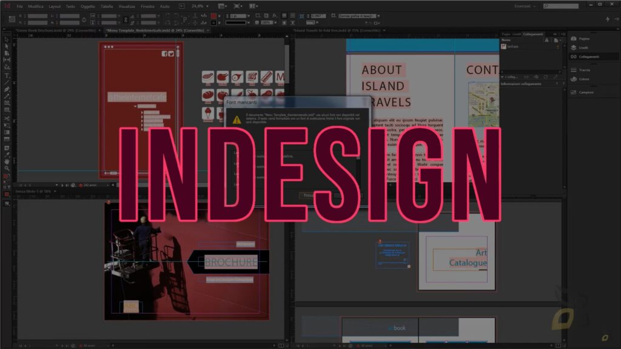Screen dimensions: 621x349
Task: Open the fx effects button
Action: tap(275, 16)
